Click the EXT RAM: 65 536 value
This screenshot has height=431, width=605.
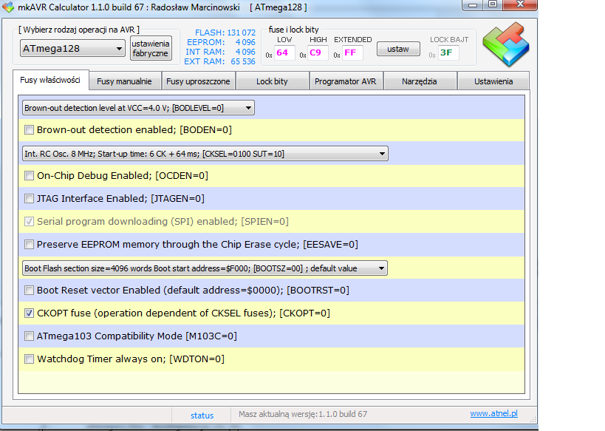(219, 61)
